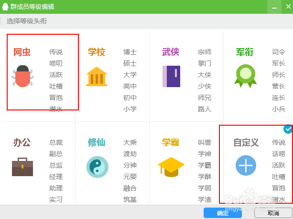The height and width of the screenshot is (219, 293).
Task: Click the 总监 level in 办公
Action: 56,165
